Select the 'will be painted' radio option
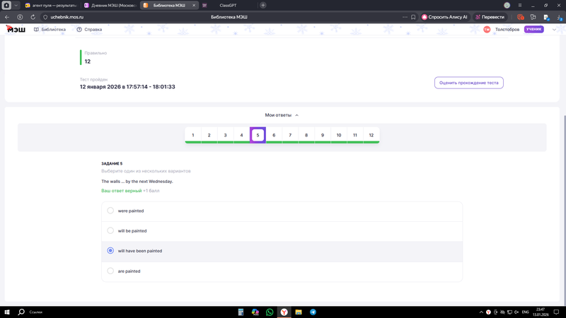This screenshot has height=318, width=566. point(110,230)
